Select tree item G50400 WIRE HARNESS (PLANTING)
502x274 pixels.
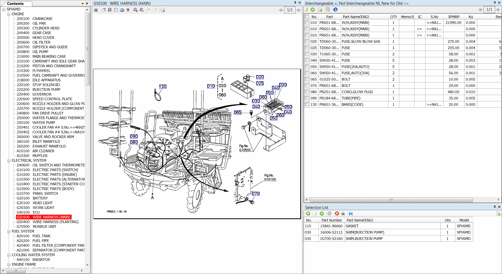(55, 222)
